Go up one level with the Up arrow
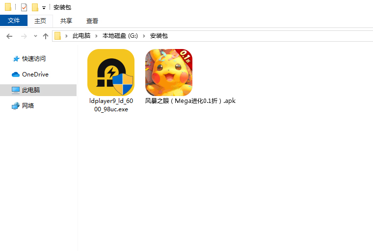The height and width of the screenshot is (251, 373). coord(46,36)
